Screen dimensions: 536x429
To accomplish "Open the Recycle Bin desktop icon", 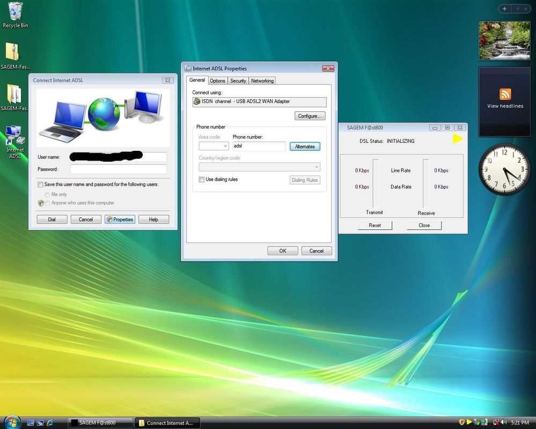I will 16,13.
